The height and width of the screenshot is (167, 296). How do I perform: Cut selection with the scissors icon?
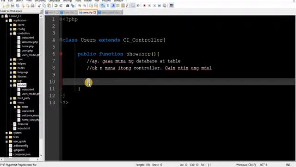pos(39,6)
